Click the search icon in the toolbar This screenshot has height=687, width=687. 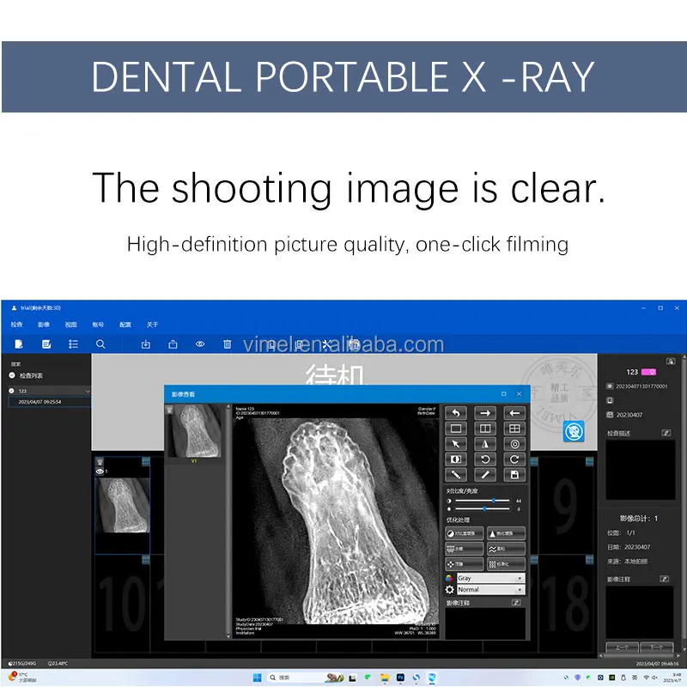[101, 343]
